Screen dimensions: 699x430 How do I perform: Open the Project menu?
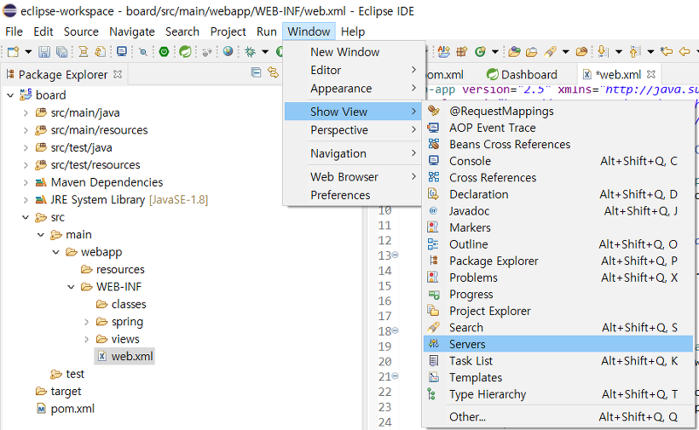tap(228, 32)
